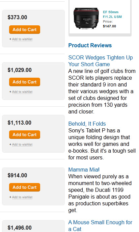The width and height of the screenshot is (139, 232).
Task: Click the $1,496.00 price label
Action: click(x=20, y=228)
